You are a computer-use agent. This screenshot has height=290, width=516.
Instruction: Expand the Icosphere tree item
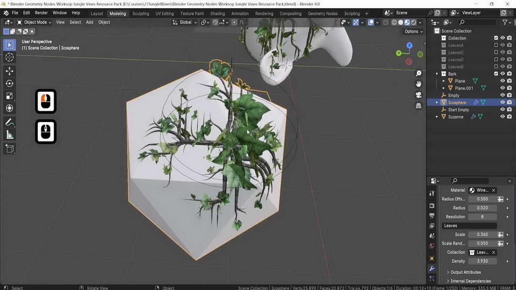point(437,103)
